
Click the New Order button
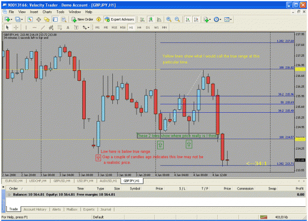click(x=82, y=19)
